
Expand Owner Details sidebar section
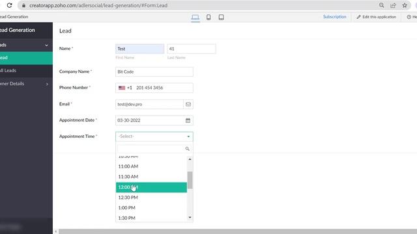pyautogui.click(x=26, y=84)
